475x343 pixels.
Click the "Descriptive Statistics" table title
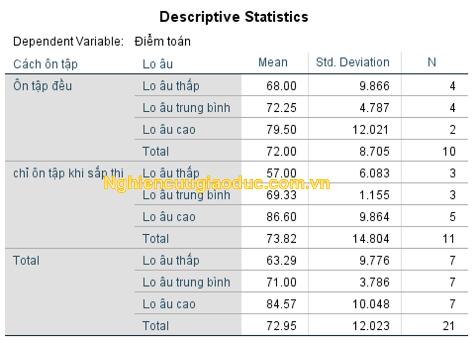[233, 17]
